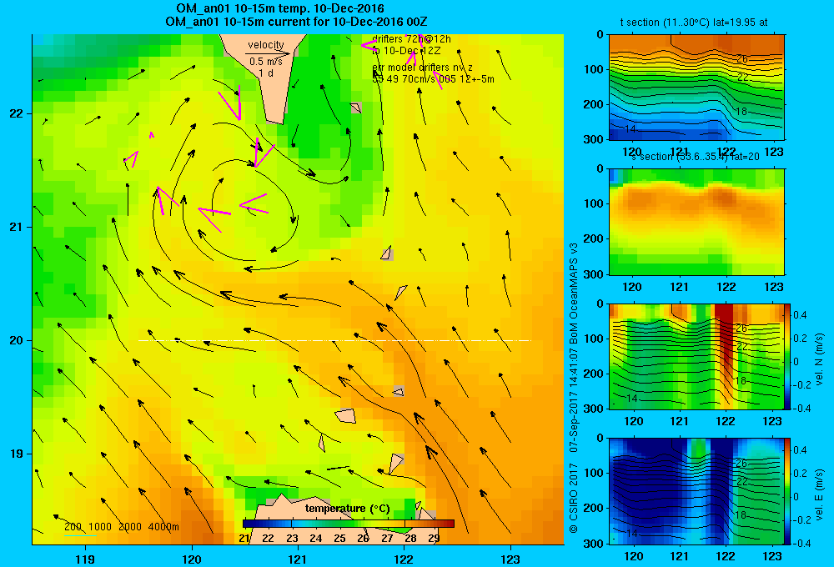This screenshot has width=834, height=567.
Task: Click the "ptr model drifters nv z" text
Action: 422,68
